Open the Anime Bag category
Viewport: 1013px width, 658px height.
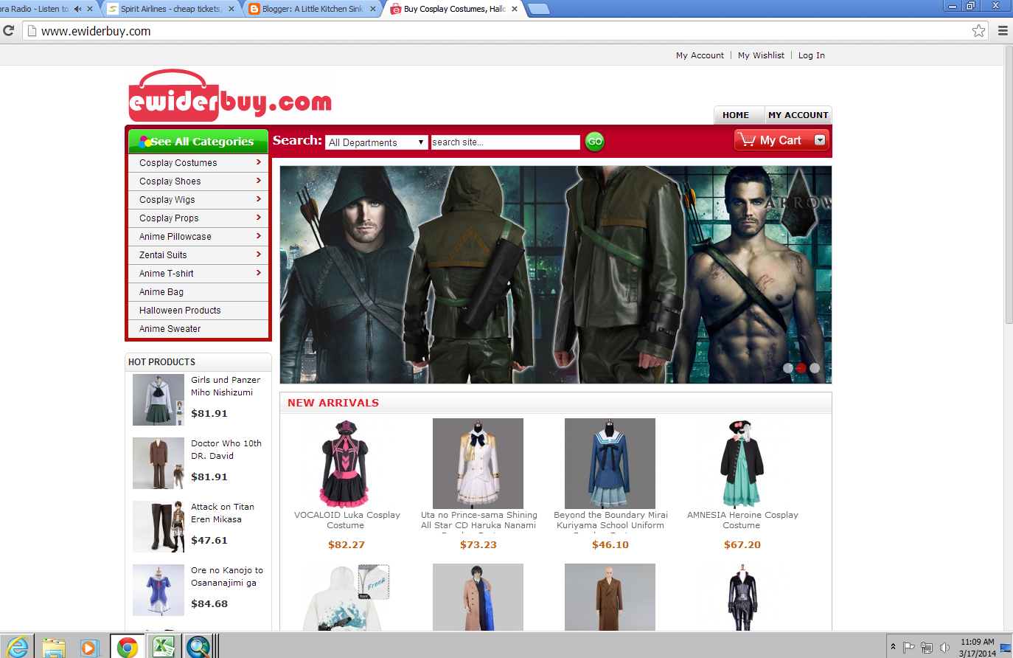pos(161,292)
